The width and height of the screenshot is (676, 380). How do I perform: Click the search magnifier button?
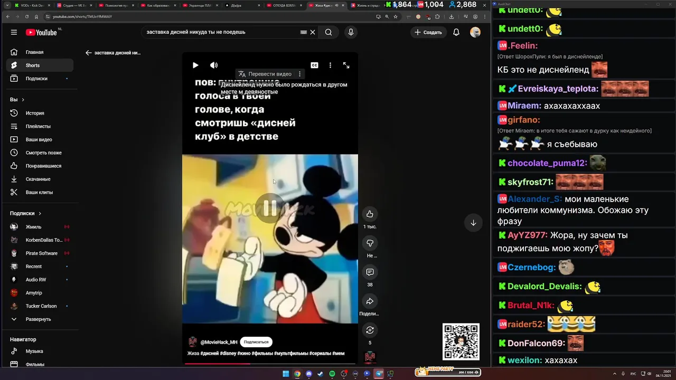(x=328, y=32)
